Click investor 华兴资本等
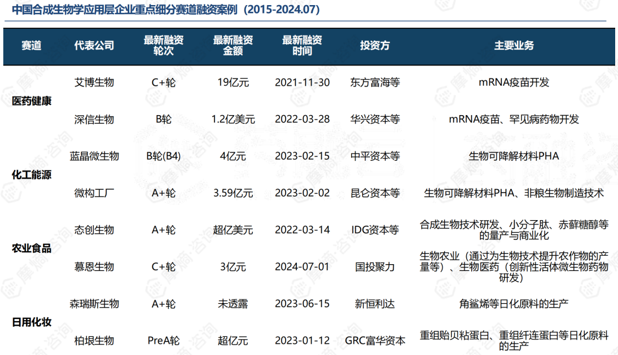Screen dimensions: 618x355 375,119
